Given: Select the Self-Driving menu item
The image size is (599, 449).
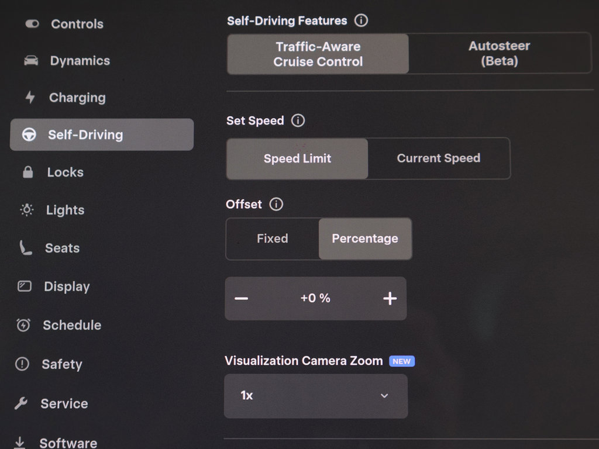Looking at the screenshot, I should [x=102, y=134].
